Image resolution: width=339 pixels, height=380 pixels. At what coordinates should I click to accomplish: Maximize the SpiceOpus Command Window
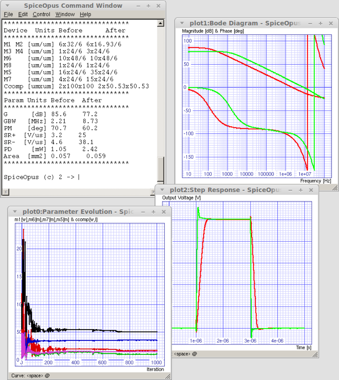(x=148, y=6)
